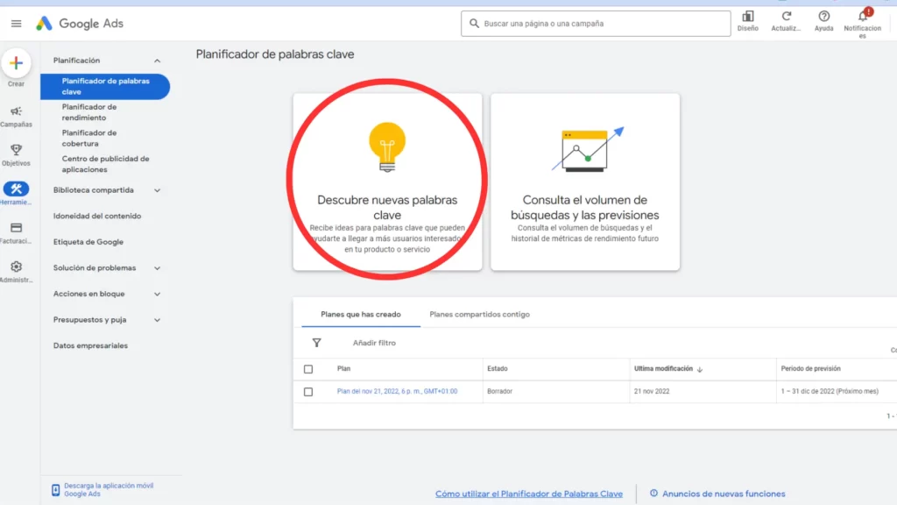Open the Crear plus icon
Screen dimensions: 897x505
pos(17,62)
